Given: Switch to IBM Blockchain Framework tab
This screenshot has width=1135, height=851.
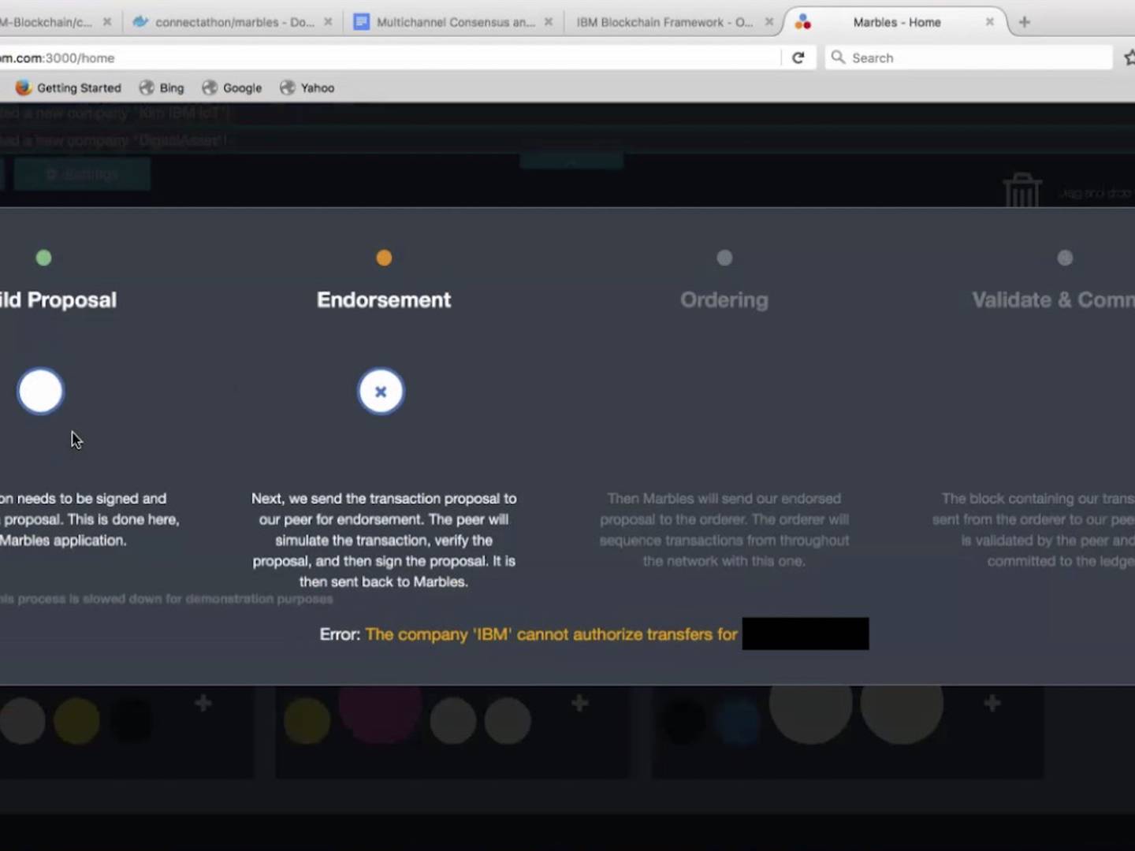Looking at the screenshot, I should [x=674, y=22].
